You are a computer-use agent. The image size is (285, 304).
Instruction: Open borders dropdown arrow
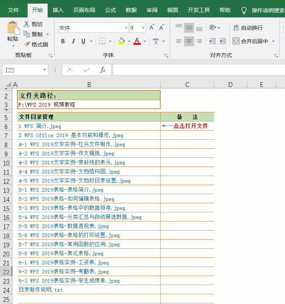[110, 41]
